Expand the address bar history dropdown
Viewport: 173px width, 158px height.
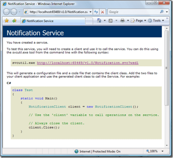tap(90, 12)
